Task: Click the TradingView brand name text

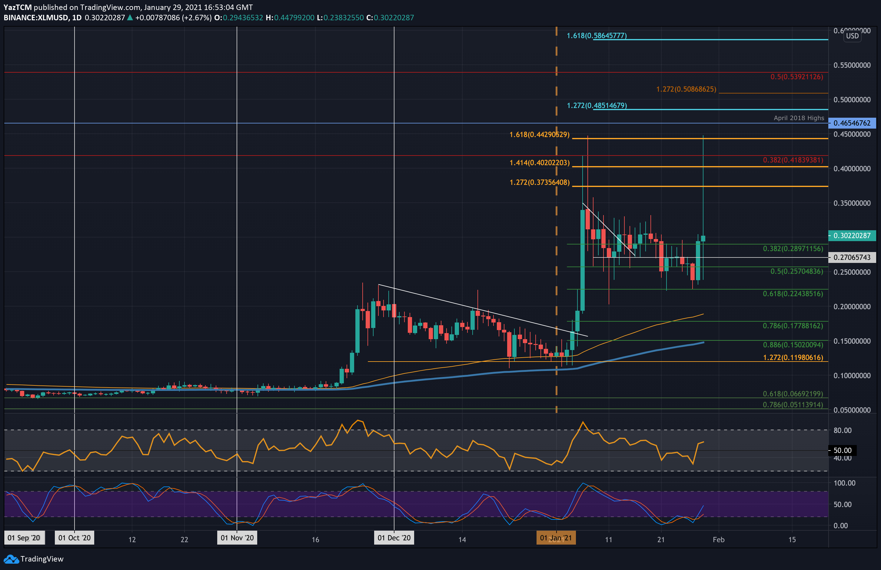Action: click(42, 559)
